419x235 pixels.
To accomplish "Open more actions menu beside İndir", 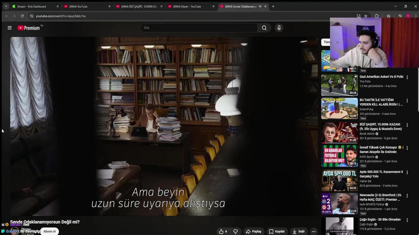I will (314, 231).
